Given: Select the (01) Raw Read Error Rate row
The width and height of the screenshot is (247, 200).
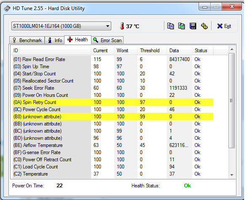Looking at the screenshot, I should point(113,59).
